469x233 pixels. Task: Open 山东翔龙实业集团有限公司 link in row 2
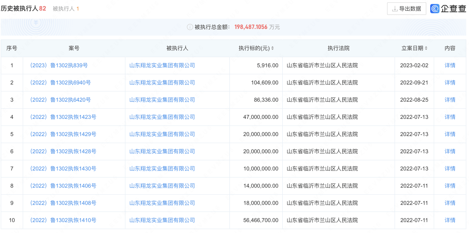162,83
